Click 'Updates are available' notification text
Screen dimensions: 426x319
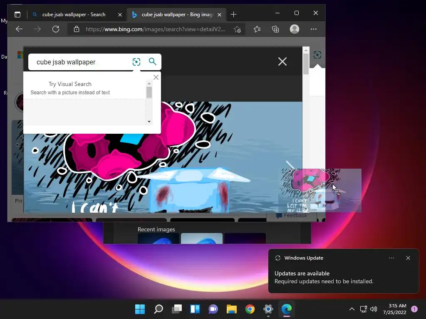[302, 273]
